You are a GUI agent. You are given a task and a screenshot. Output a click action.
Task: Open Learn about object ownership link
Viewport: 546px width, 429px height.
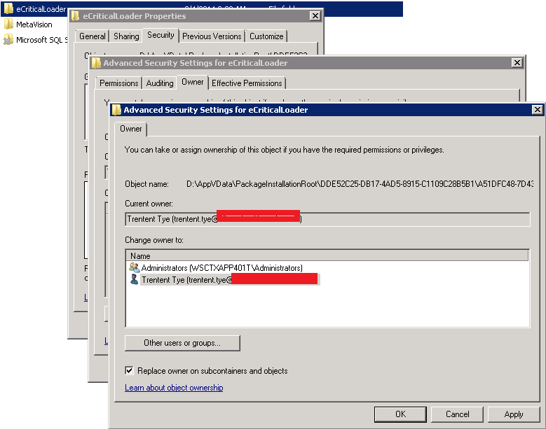tap(174, 388)
